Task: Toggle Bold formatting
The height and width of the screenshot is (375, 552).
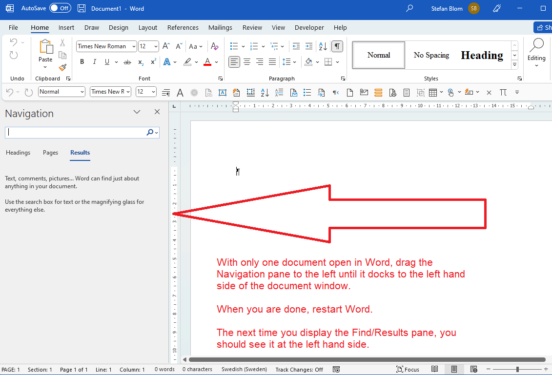Action: [82, 62]
